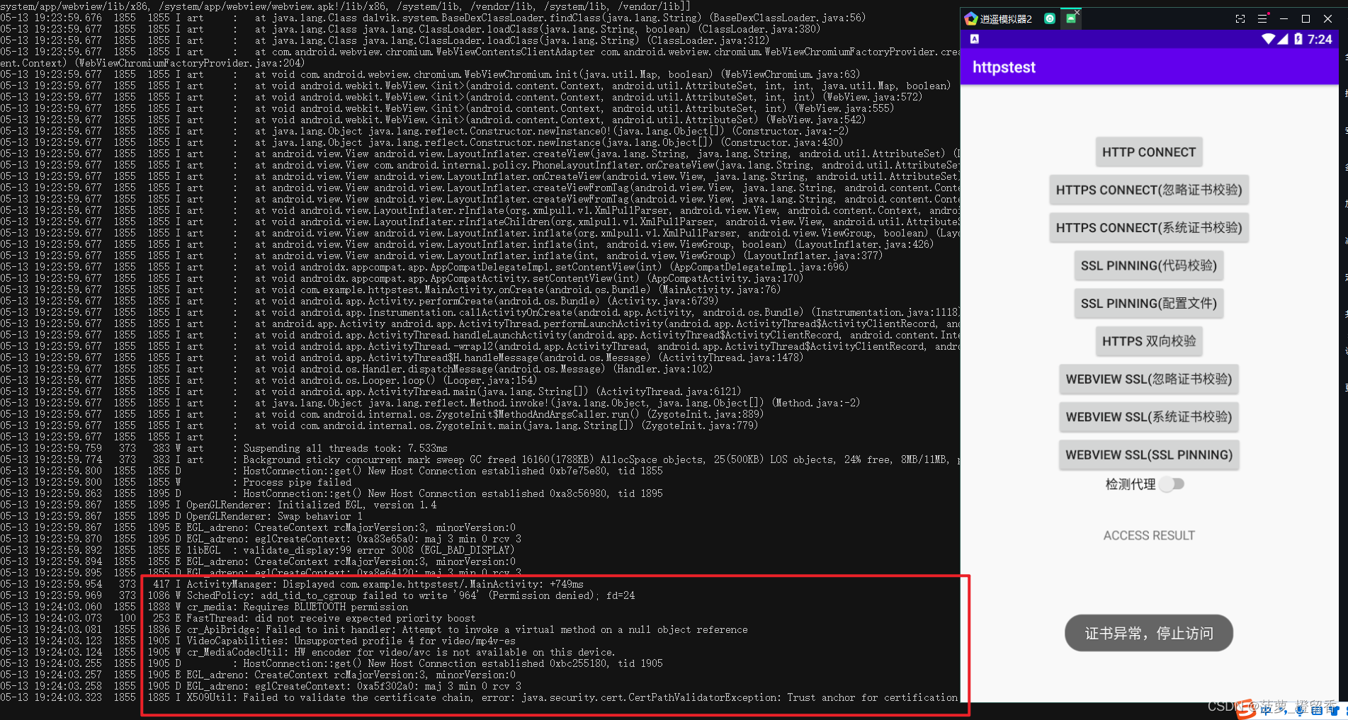Click the Background sticky concurrent mark sweep line
Screen dimensions: 1348x720
coord(480,459)
